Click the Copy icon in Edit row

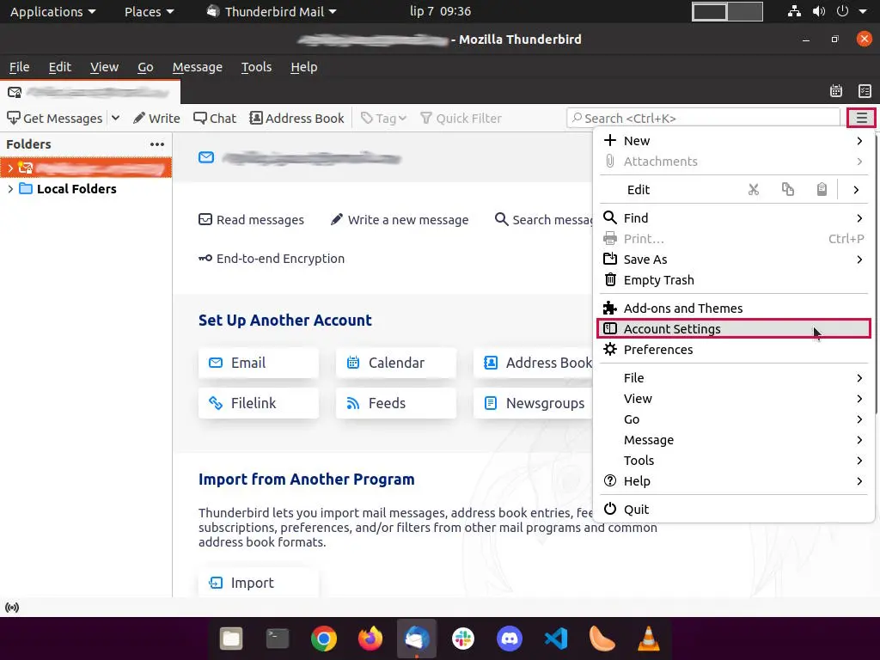click(788, 190)
